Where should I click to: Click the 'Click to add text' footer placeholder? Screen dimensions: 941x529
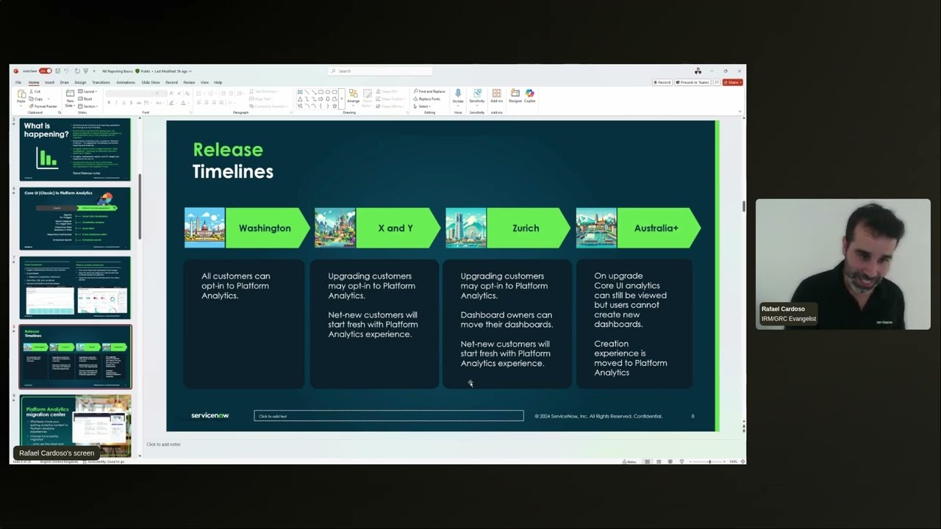pyautogui.click(x=389, y=416)
